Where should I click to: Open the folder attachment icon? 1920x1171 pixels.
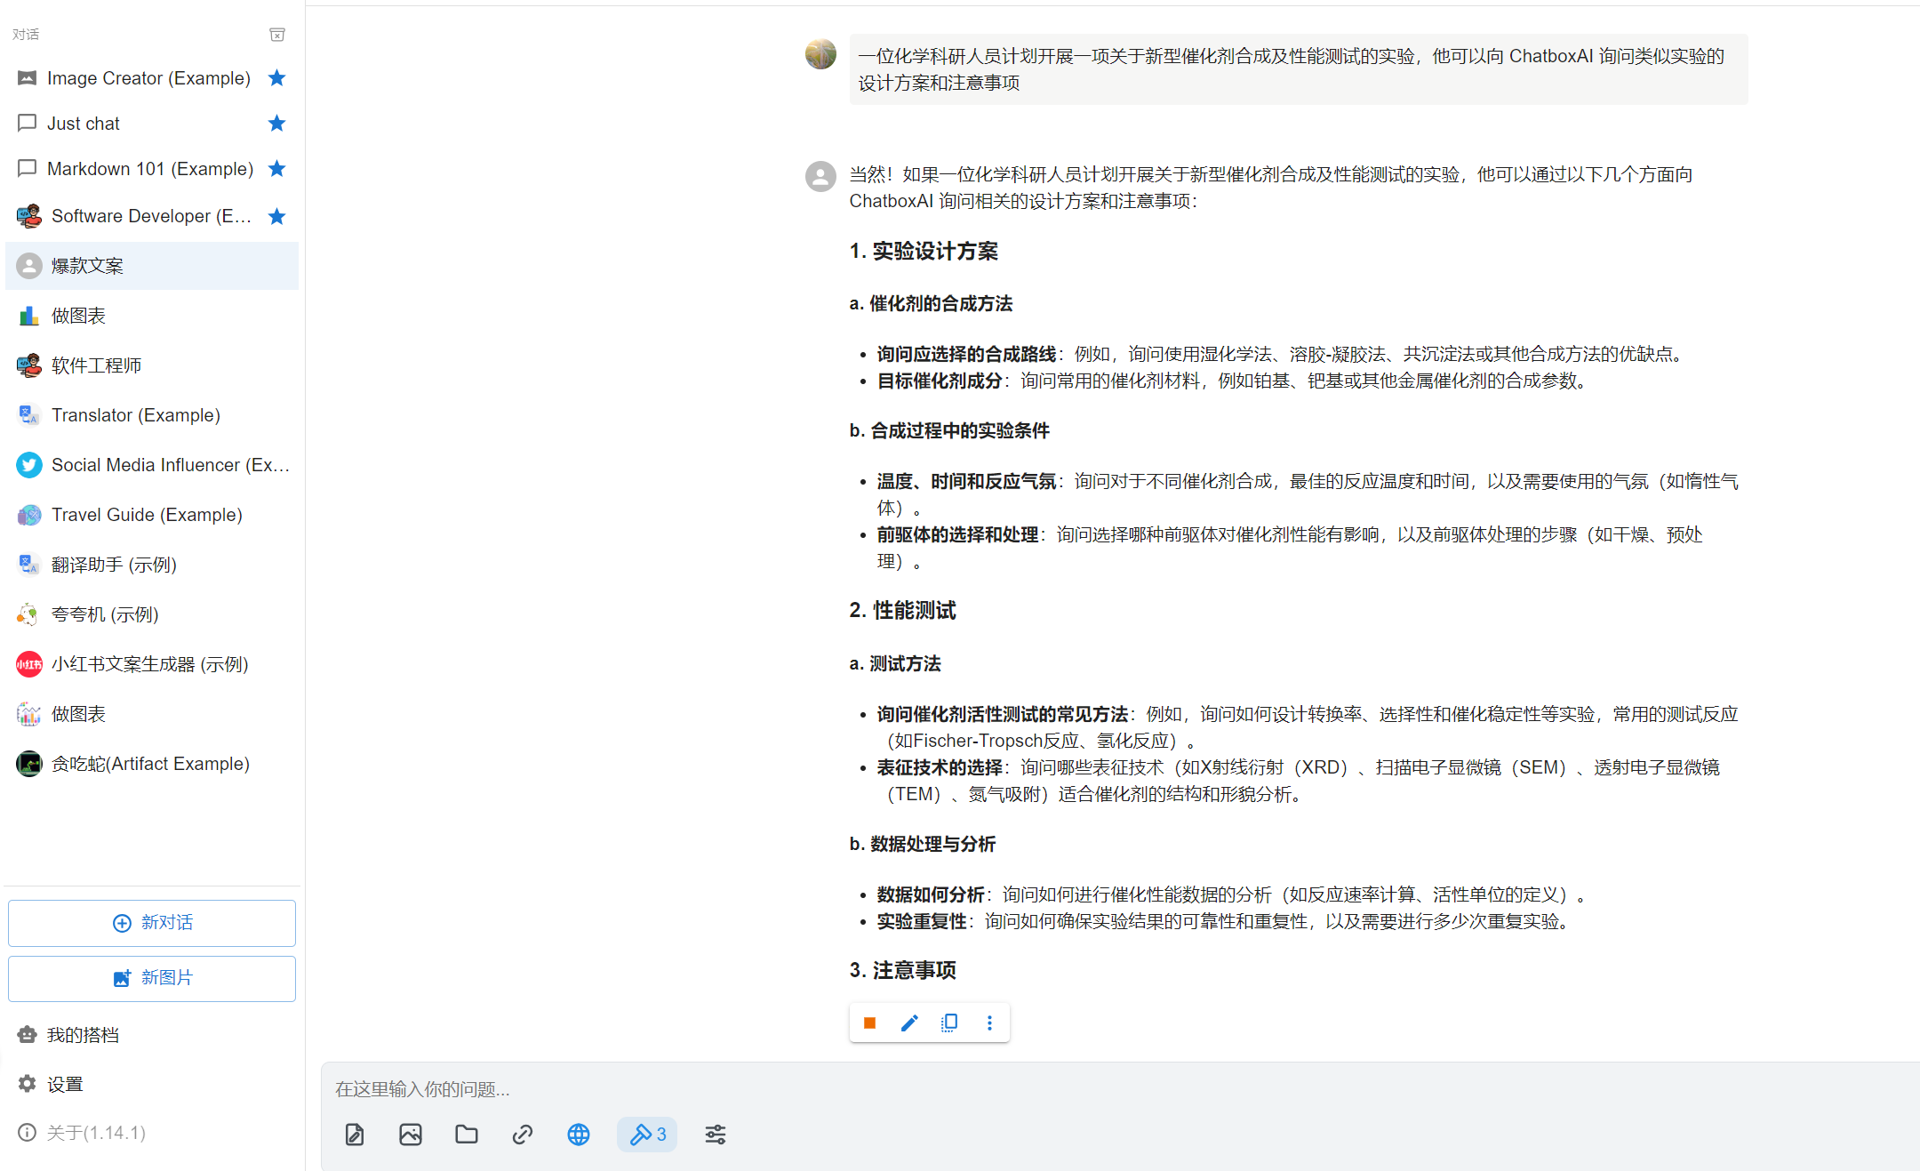467,1135
